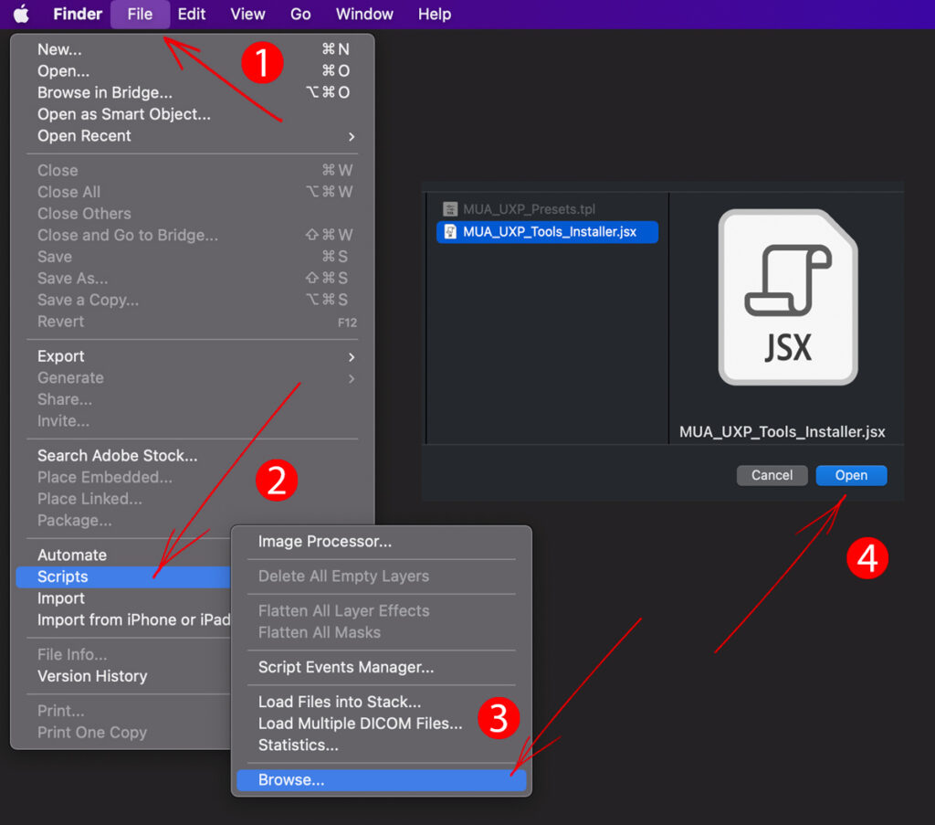Click Place Embedded... menu item

[193, 477]
